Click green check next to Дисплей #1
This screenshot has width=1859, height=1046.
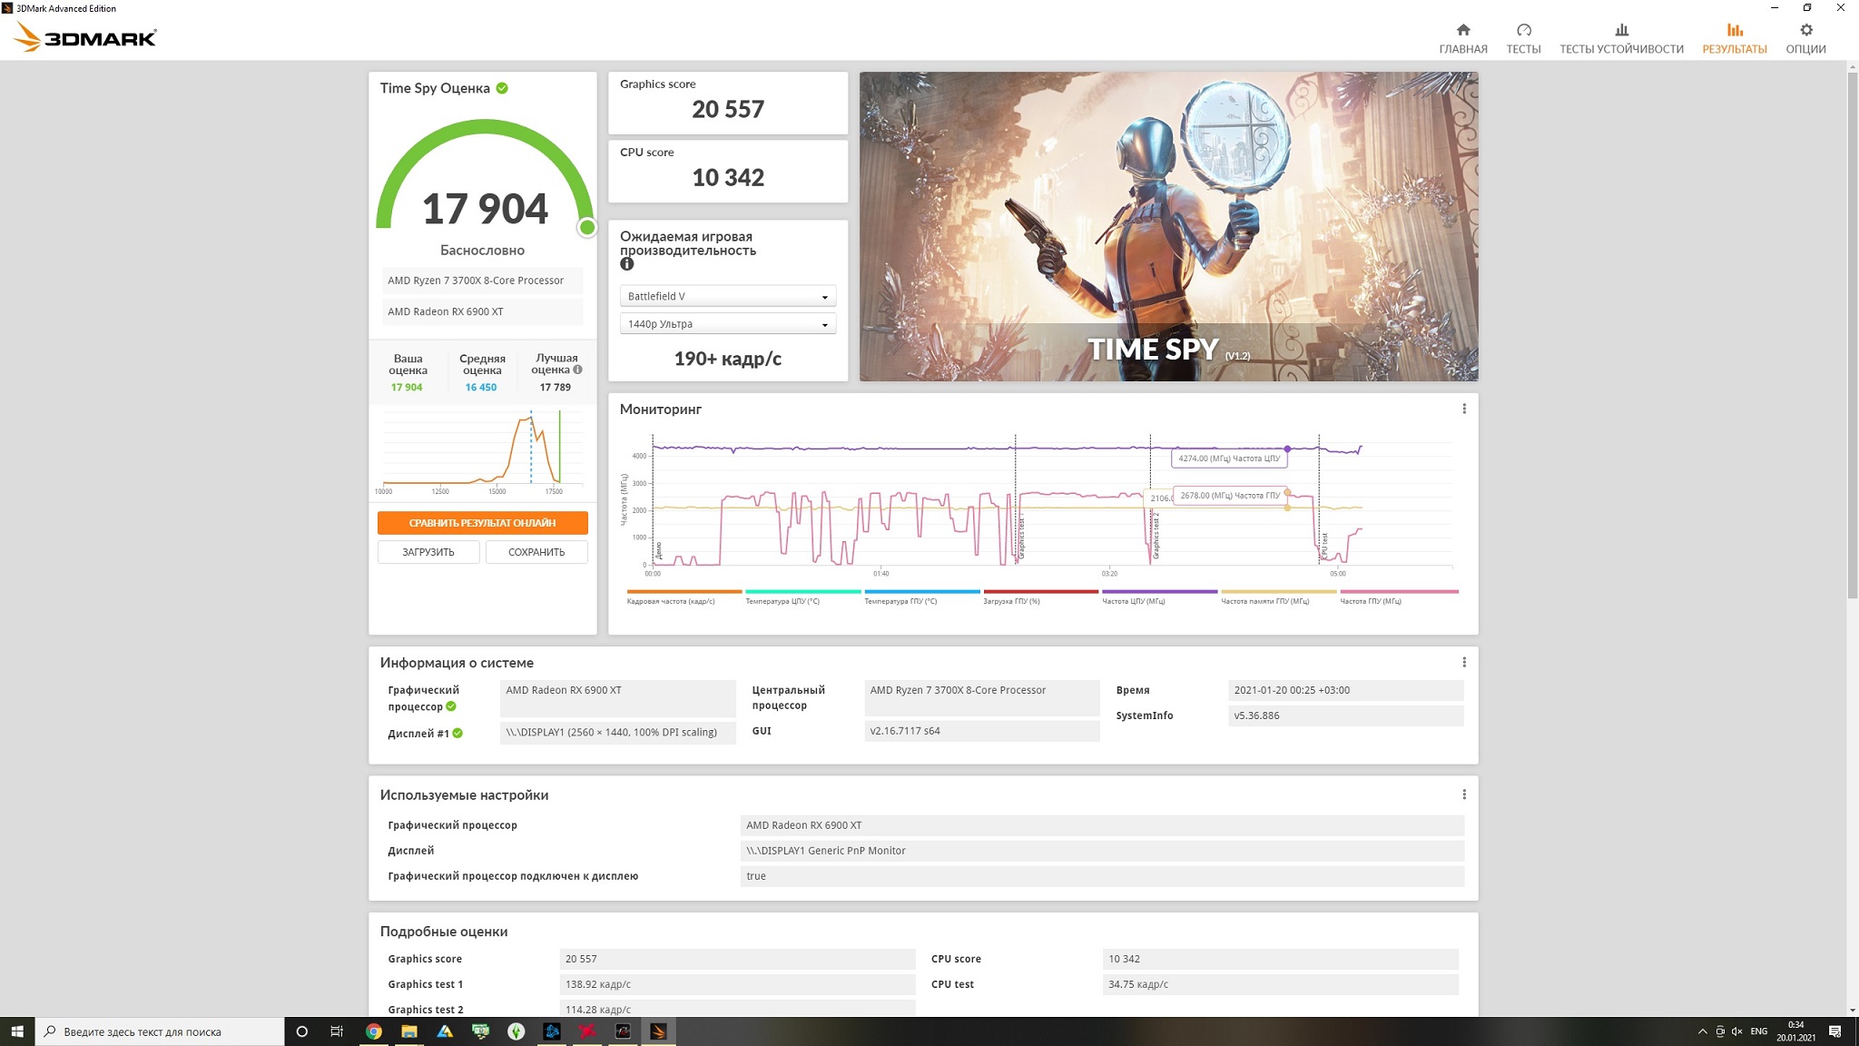coord(457,734)
